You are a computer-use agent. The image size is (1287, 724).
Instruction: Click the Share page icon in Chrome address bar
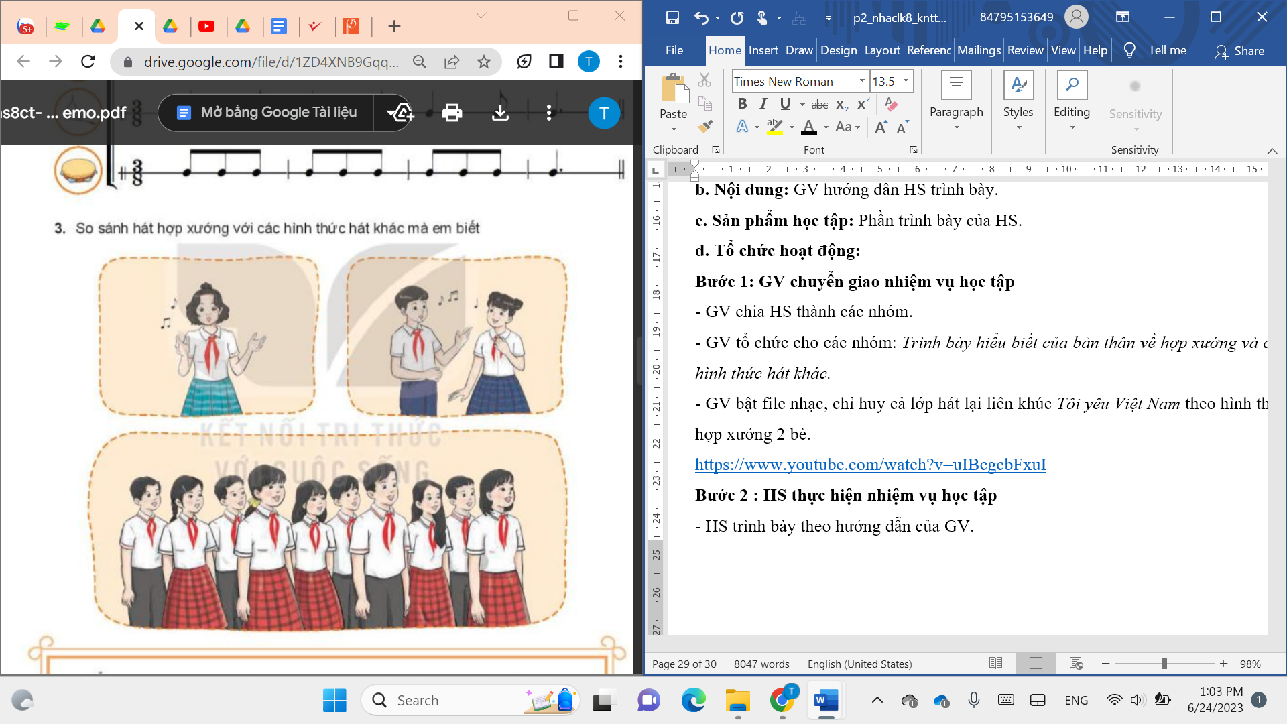click(452, 62)
